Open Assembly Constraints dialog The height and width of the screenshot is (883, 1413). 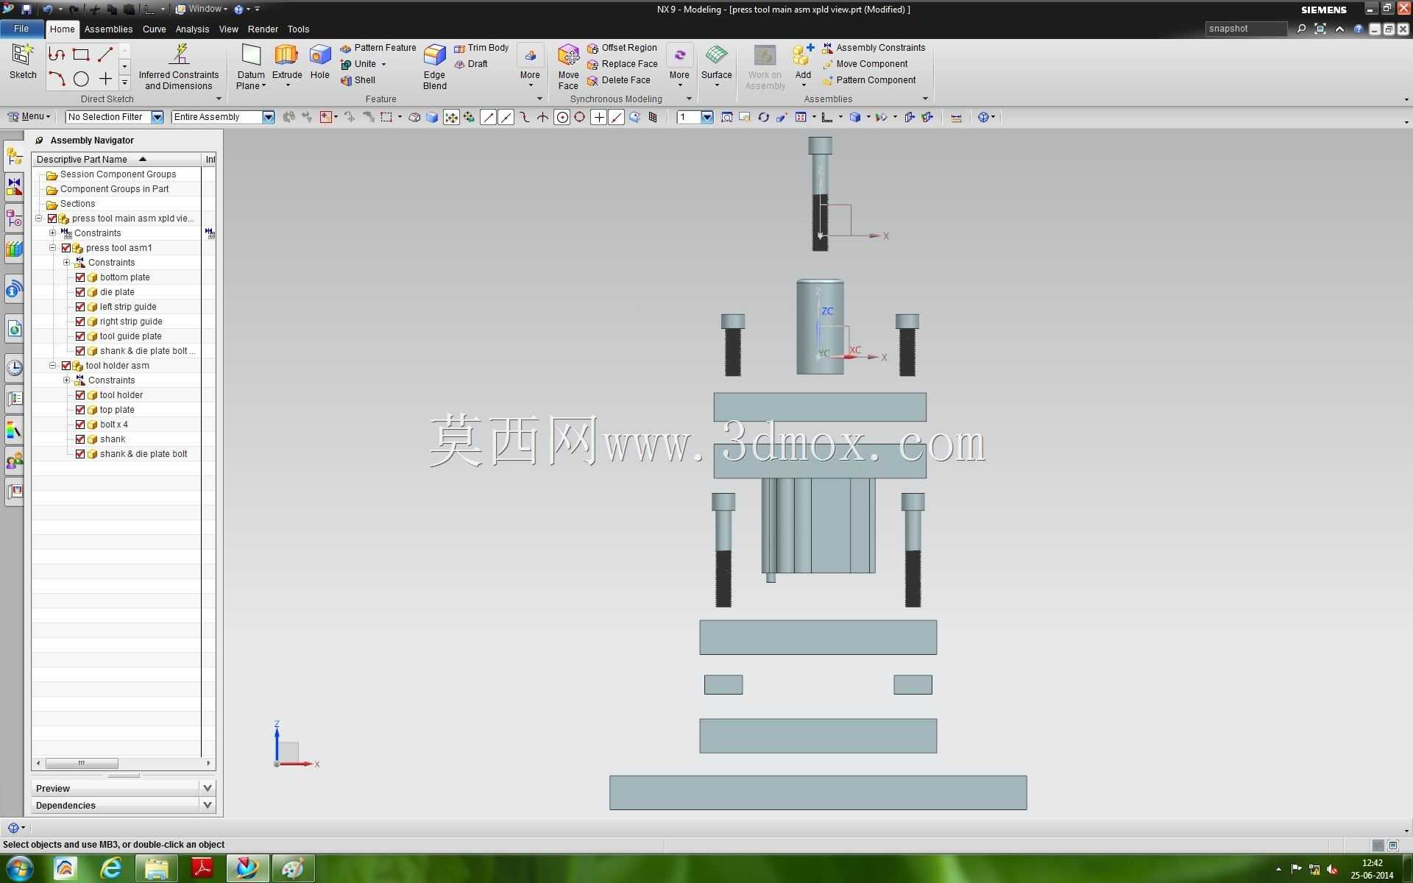click(x=874, y=48)
